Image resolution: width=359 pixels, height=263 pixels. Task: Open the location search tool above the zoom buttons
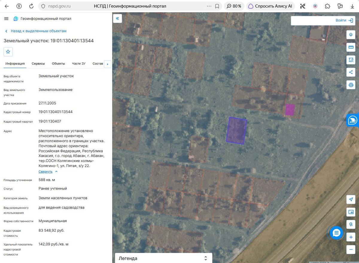351,224
